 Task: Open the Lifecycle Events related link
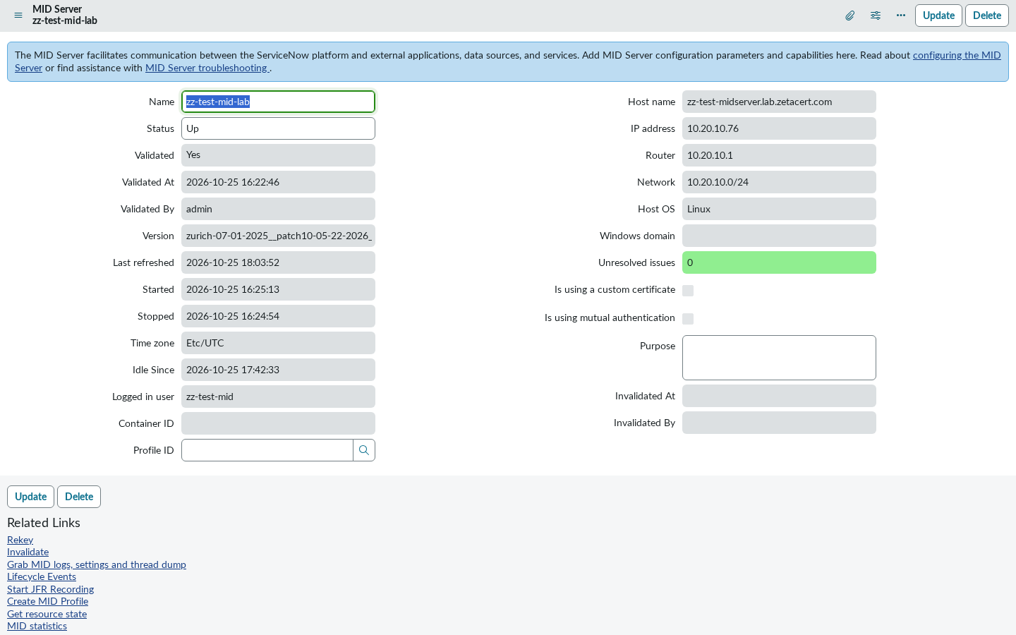42,576
